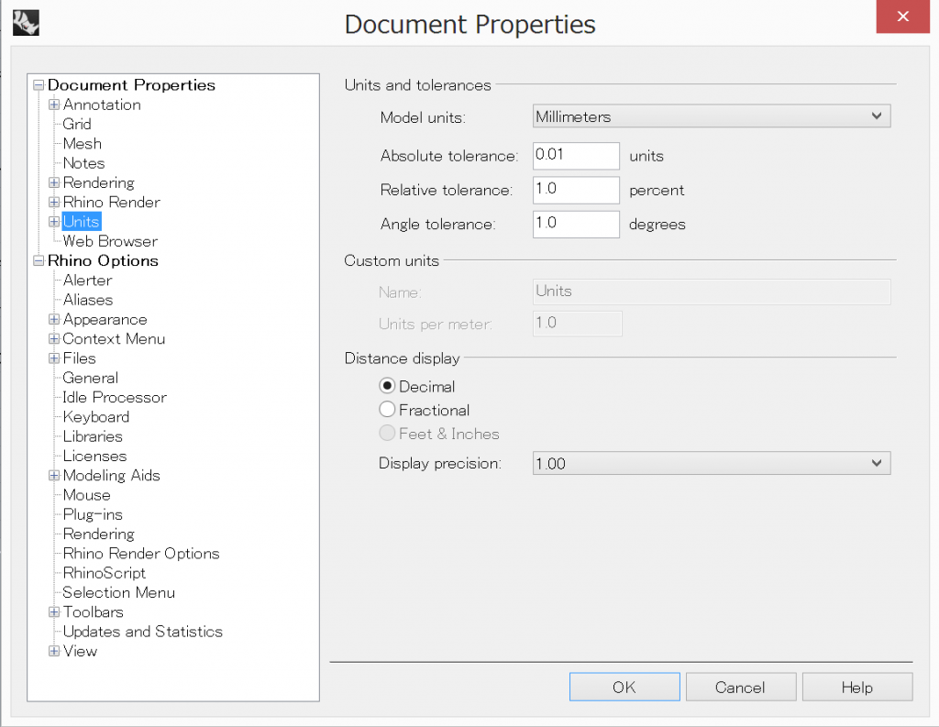This screenshot has width=939, height=727.
Task: Select the Feet & Inches radio button
Action: tap(387, 433)
